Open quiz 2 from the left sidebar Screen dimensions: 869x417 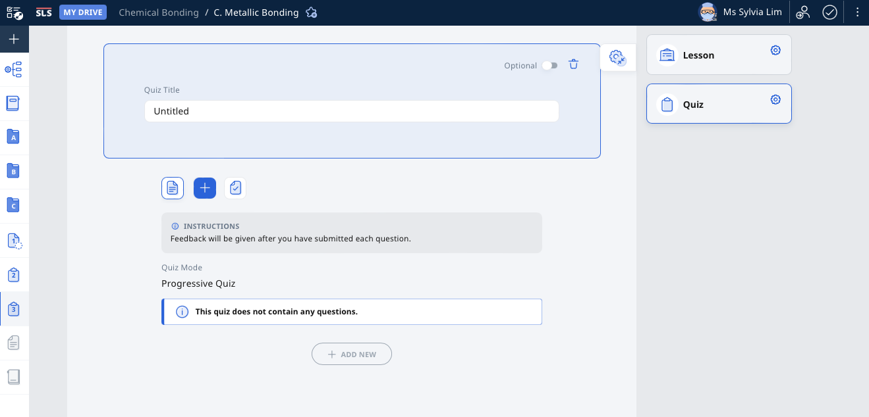[x=14, y=275]
